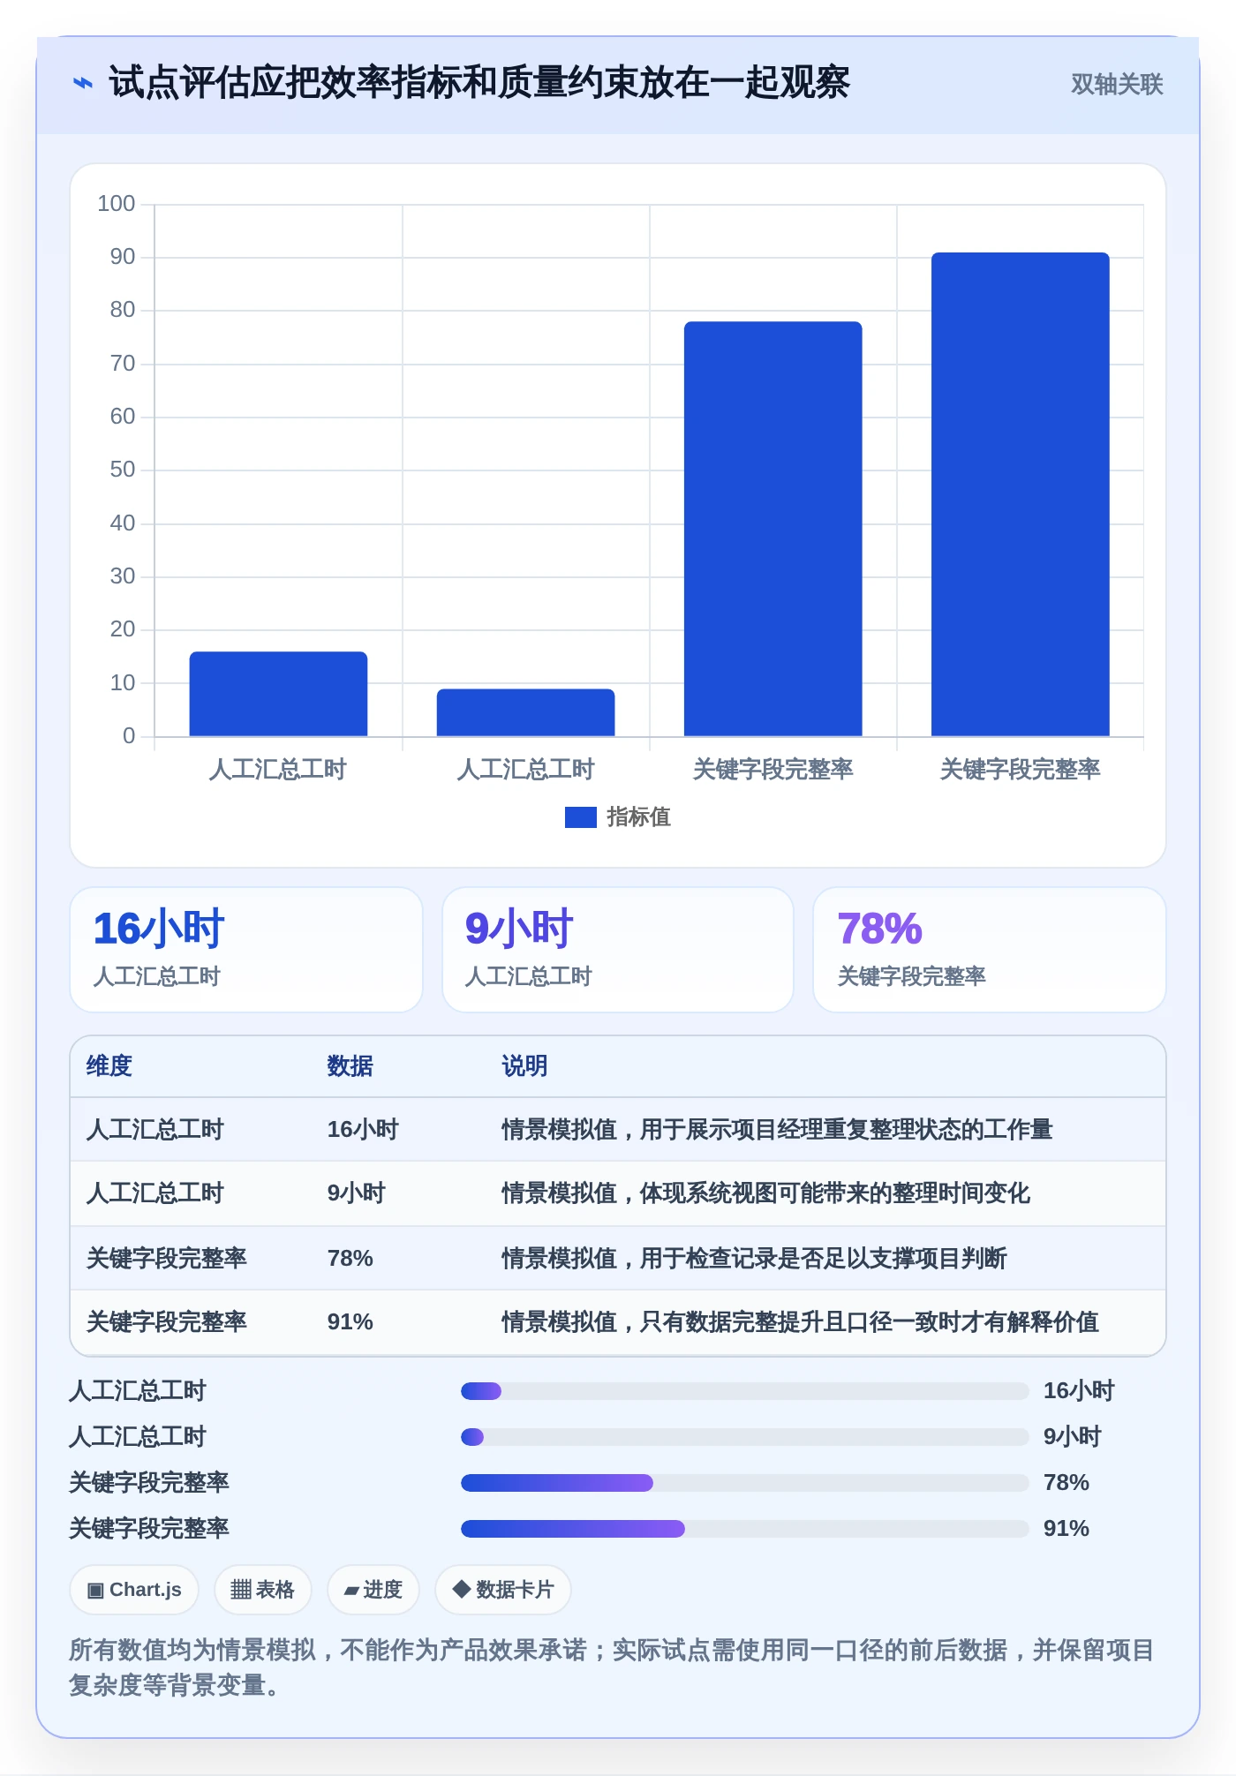
Task: Click description about 项目经理重复整理状态
Action: click(x=777, y=1130)
